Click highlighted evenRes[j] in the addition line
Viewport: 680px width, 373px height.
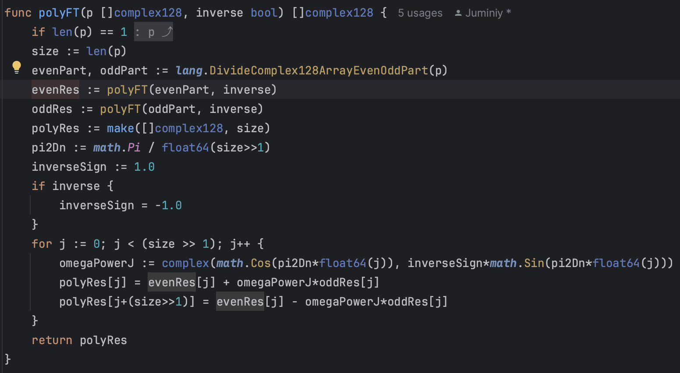(x=182, y=282)
